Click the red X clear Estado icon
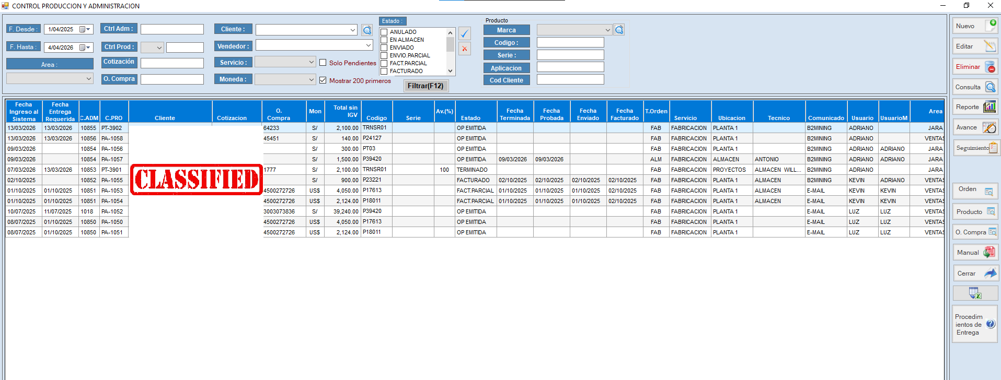 coord(464,49)
